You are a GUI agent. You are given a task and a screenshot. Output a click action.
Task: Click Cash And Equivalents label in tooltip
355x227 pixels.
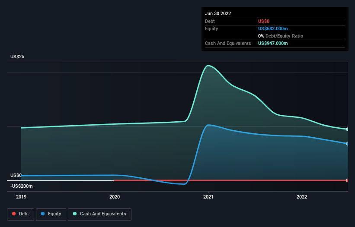tap(228, 43)
